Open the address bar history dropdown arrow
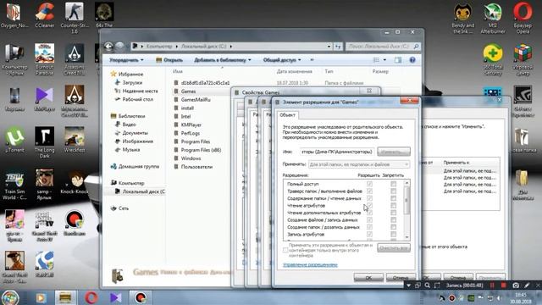The height and width of the screenshot is (305, 542). point(329,46)
